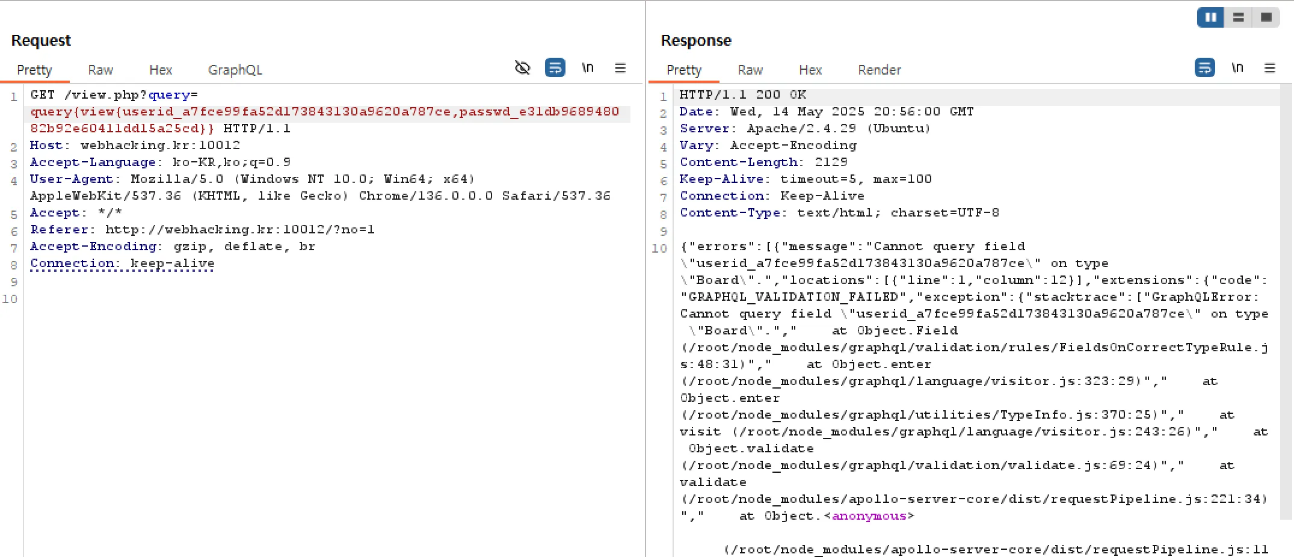
Task: Switch to the Request Raw tab
Action: (x=100, y=70)
